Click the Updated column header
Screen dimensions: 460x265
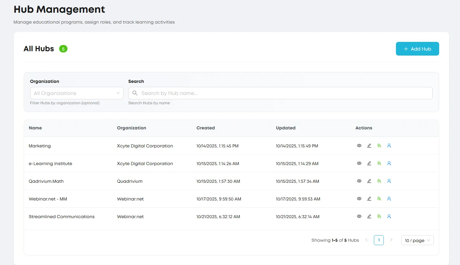[286, 128]
